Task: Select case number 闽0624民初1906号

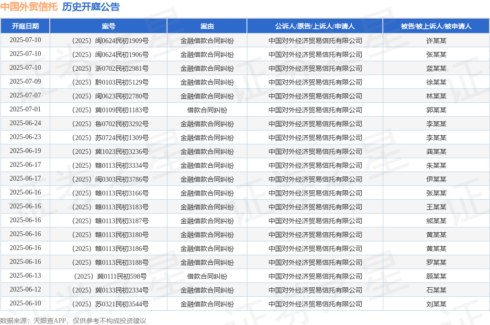Action: (122, 54)
